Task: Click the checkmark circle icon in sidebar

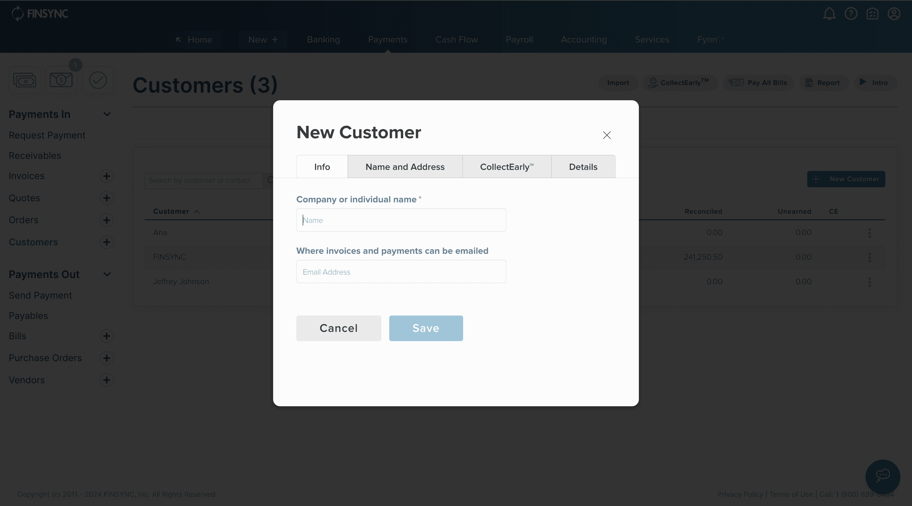Action: click(x=98, y=80)
